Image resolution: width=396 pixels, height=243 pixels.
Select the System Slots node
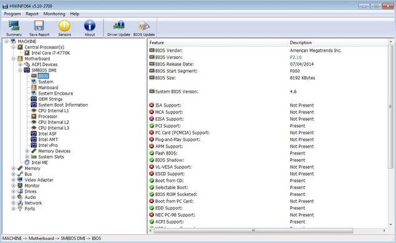[x=51, y=157]
